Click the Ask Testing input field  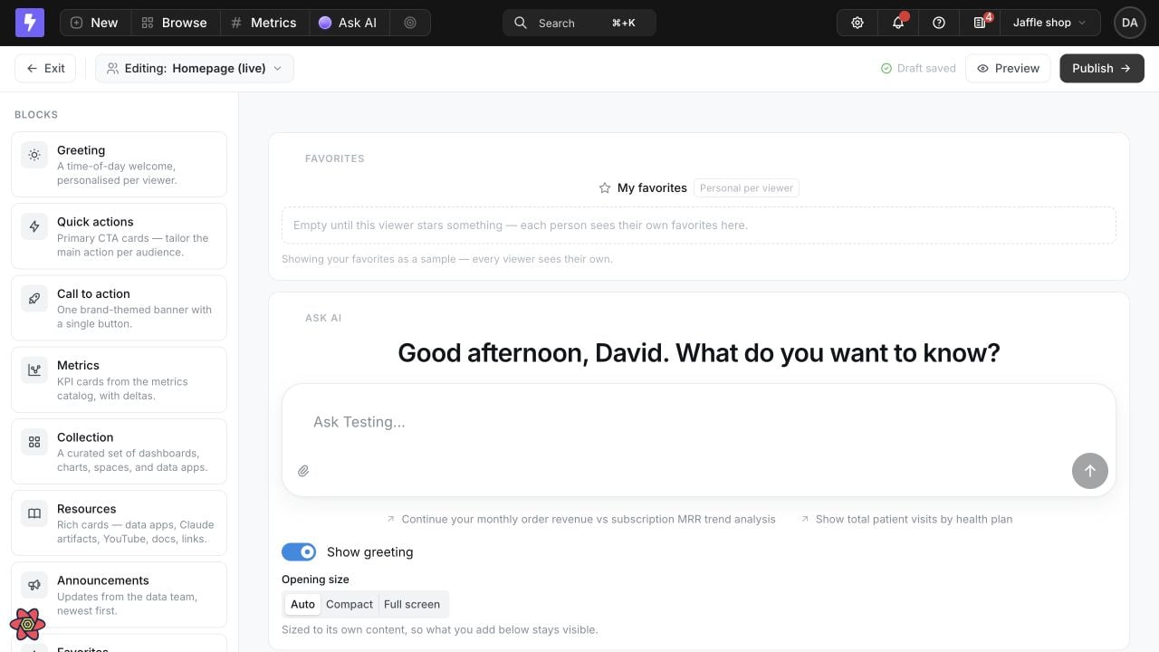coord(698,422)
